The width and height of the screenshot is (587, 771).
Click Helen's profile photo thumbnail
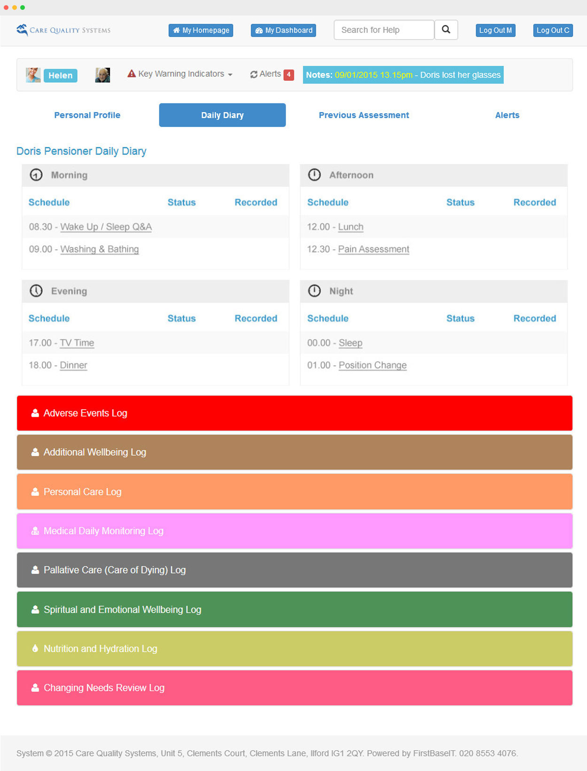pos(33,75)
